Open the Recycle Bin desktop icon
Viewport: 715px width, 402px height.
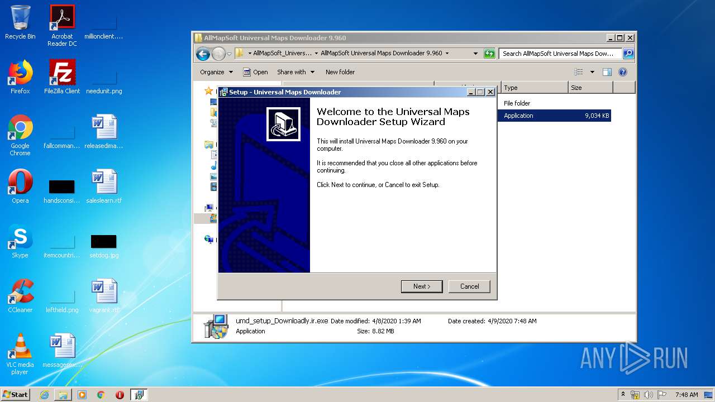pyautogui.click(x=20, y=22)
